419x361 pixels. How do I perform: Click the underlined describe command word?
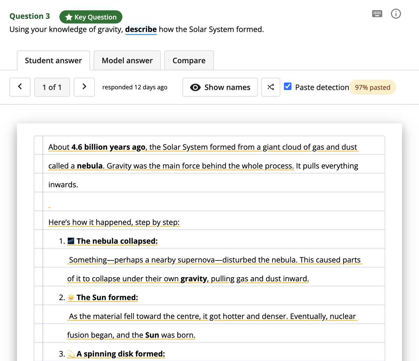[x=141, y=29]
